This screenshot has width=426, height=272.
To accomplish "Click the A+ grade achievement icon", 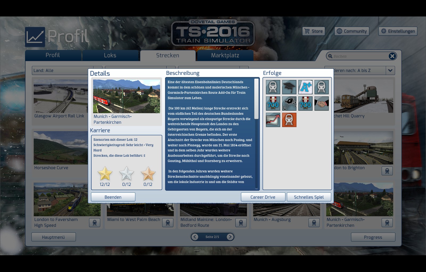I will pos(305,87).
